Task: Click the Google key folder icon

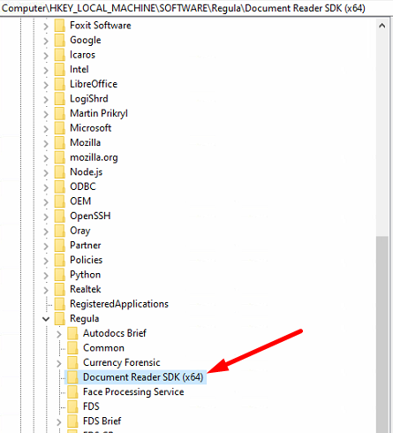Action: (60, 40)
